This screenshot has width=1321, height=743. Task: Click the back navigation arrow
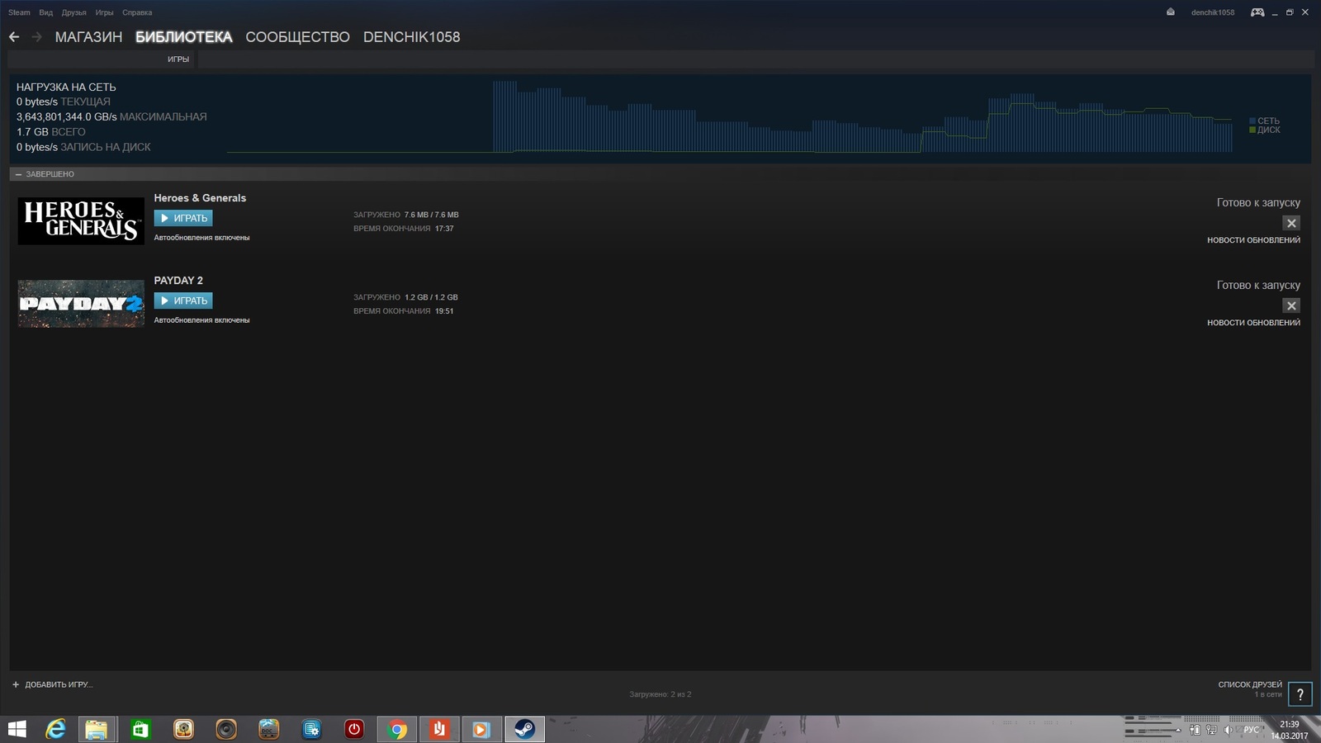[14, 37]
